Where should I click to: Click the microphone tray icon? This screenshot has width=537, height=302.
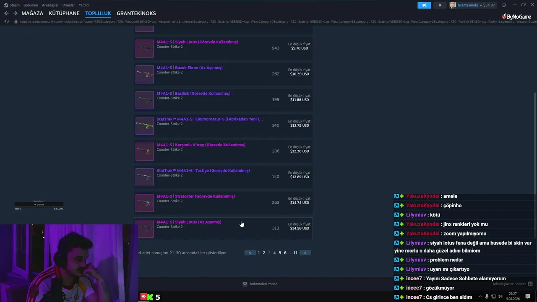coord(487,297)
